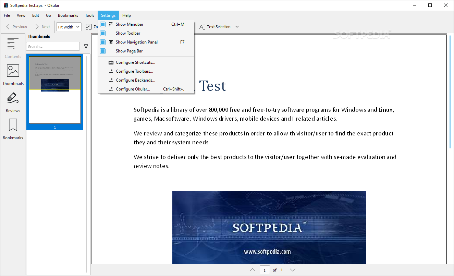Toggle the Show Navigation Panel checkbox
Screen dimensions: 454x276
(103, 42)
